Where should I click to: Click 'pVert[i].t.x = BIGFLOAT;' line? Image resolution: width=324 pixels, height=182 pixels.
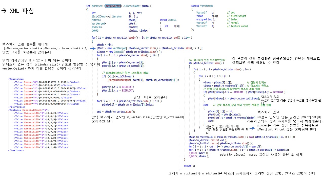coord(118,87)
